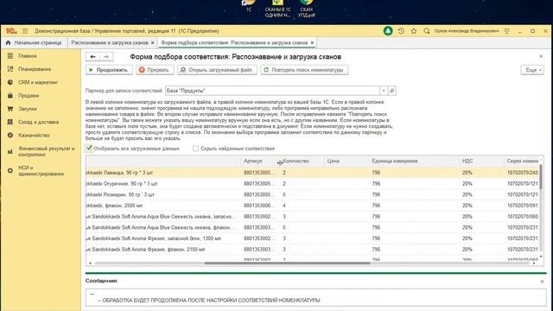
Task: Open Закупки section in sidebar
Action: pyautogui.click(x=27, y=109)
